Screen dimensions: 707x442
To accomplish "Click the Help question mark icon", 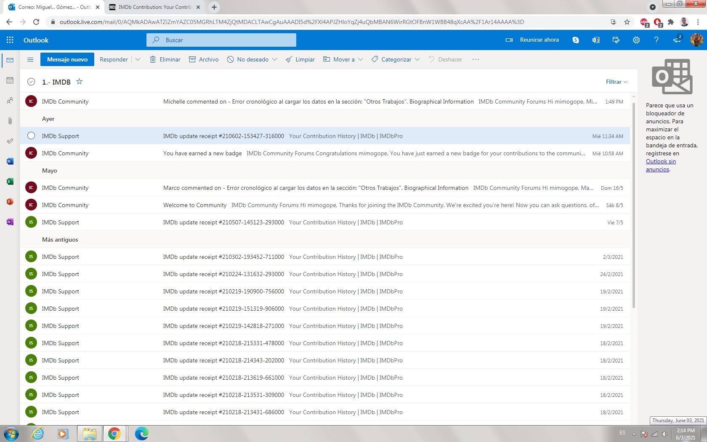I will click(656, 40).
